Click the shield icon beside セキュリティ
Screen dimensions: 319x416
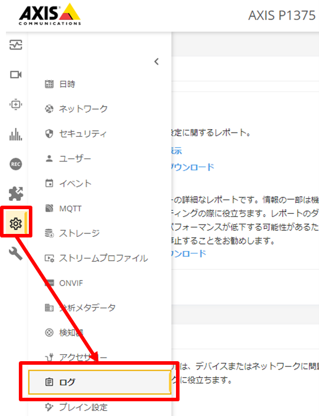(x=49, y=134)
